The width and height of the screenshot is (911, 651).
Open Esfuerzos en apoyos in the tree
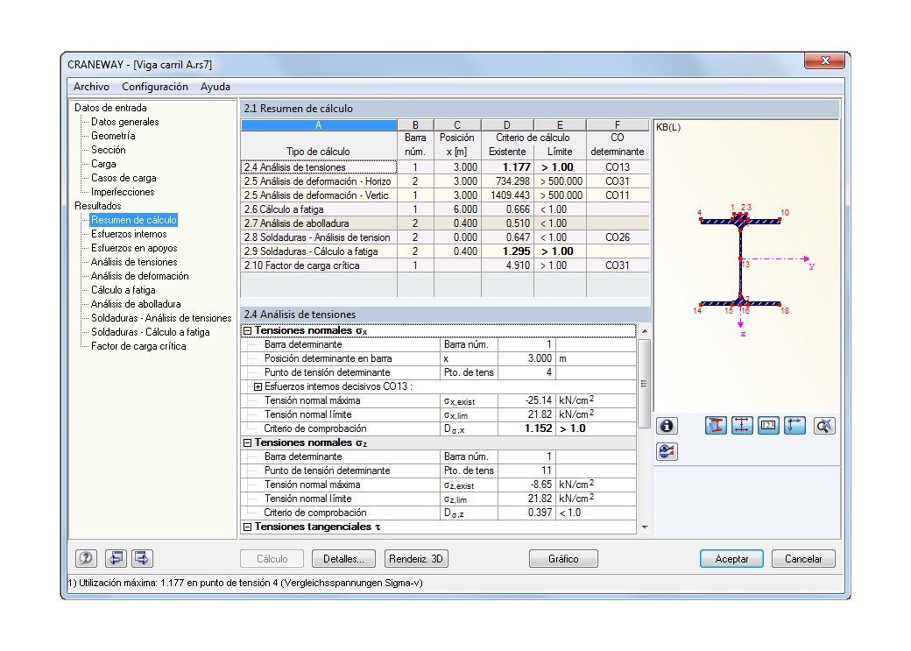click(134, 248)
